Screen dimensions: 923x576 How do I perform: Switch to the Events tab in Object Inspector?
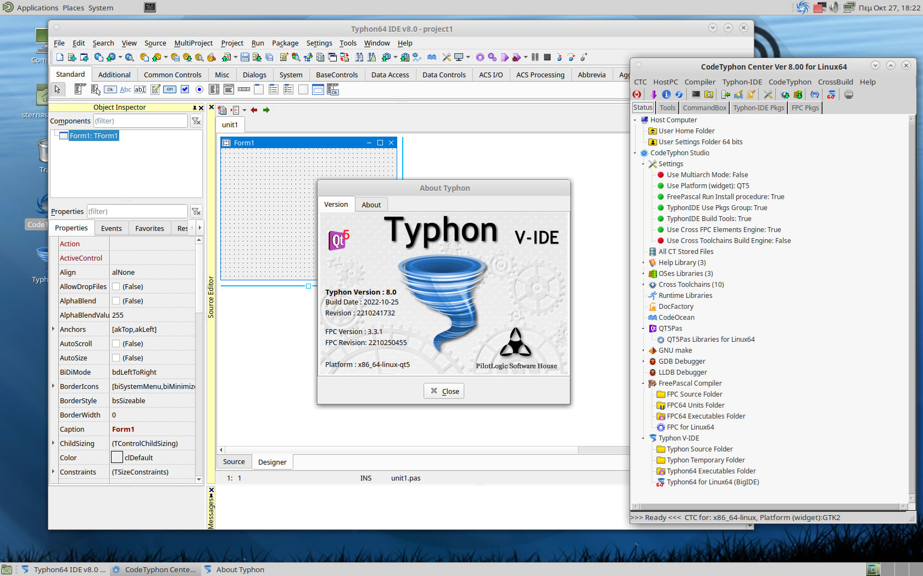point(112,228)
